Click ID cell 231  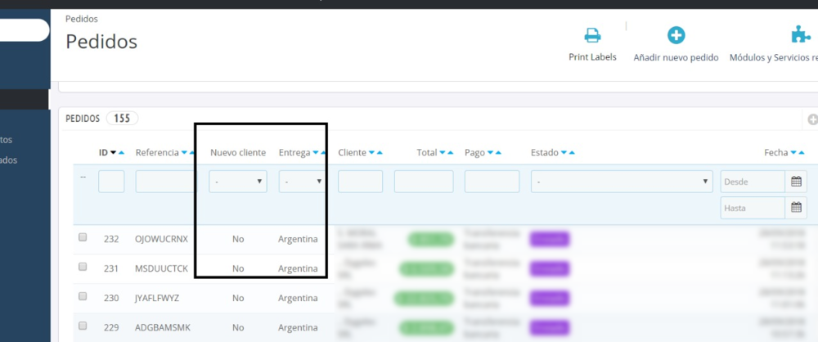coord(111,269)
